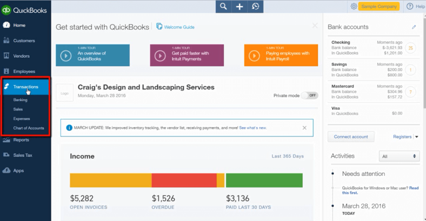Open Chart of Accounts submenu item
426x221 pixels.
click(29, 128)
